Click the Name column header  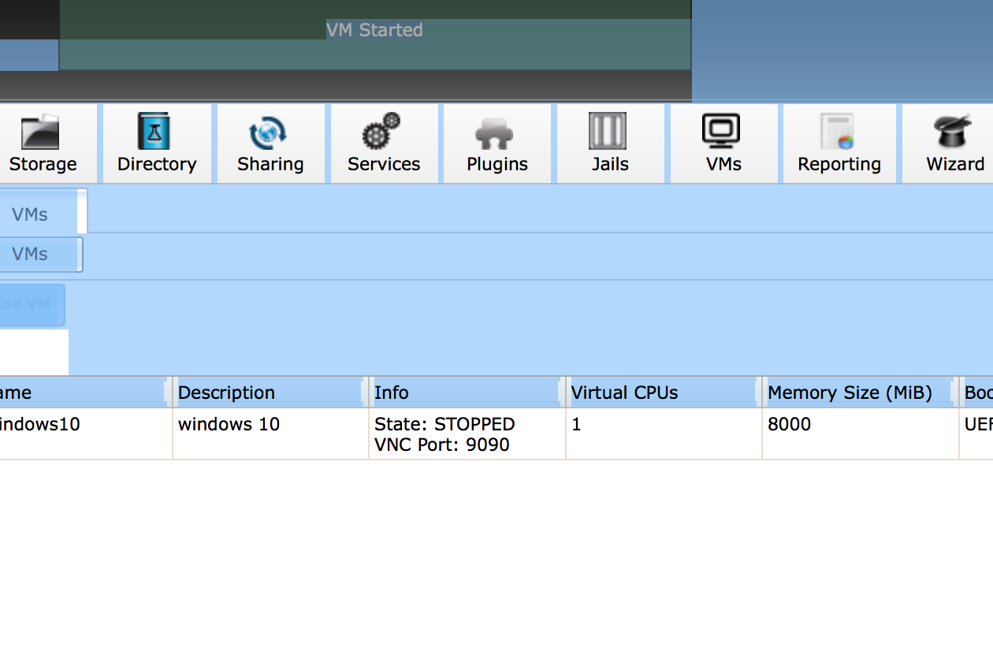[85, 393]
